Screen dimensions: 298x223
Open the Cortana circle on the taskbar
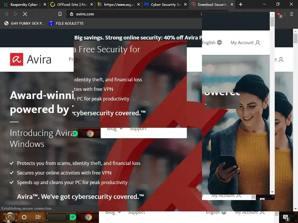[24, 217]
